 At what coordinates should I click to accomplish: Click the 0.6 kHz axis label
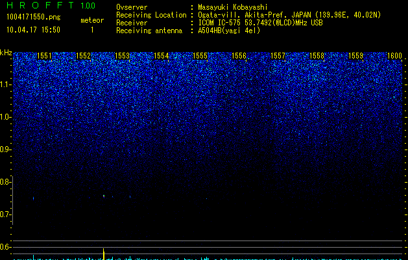click(5, 247)
